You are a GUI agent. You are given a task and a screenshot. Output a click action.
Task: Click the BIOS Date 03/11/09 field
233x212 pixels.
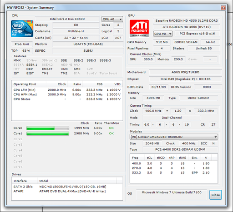158,87
